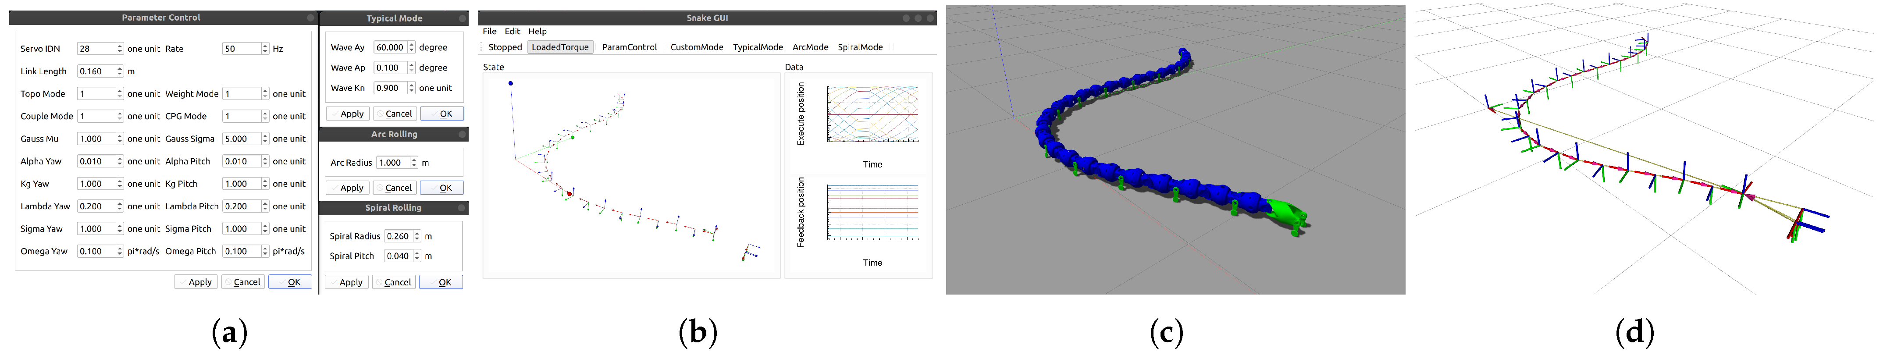
Task: Choose SpiralMode in the toolbar
Action: coord(859,47)
